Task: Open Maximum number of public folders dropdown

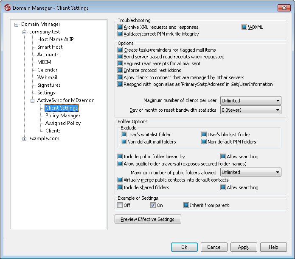Action: pyautogui.click(x=250, y=172)
